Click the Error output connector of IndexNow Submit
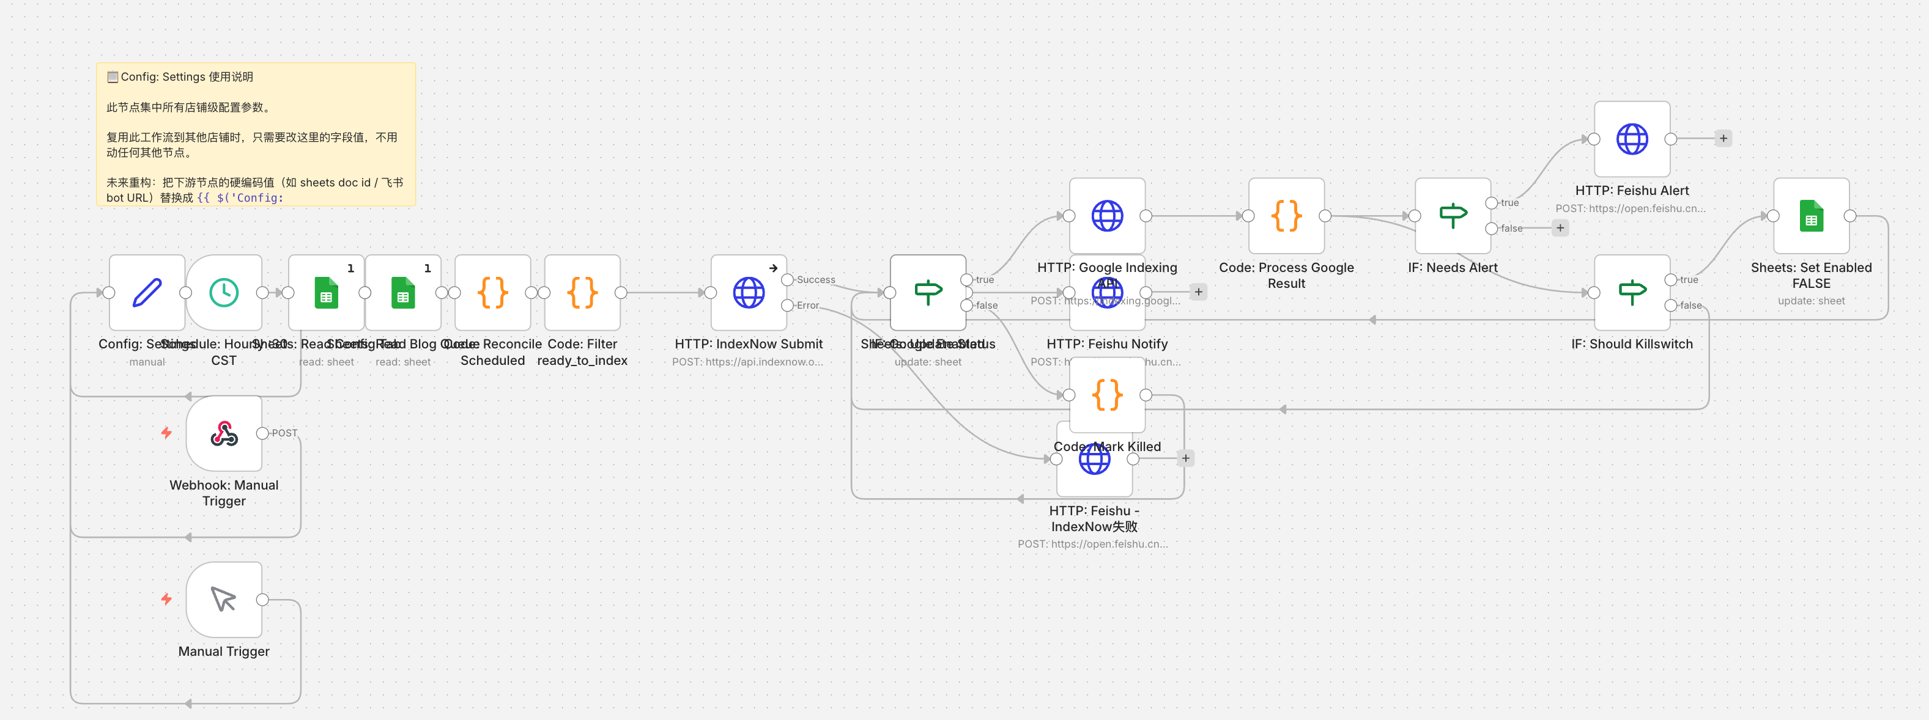1929x720 pixels. (787, 306)
